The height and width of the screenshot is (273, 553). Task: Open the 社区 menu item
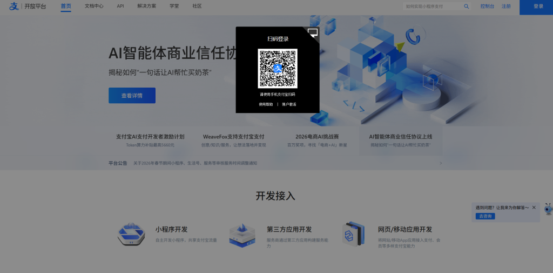coord(197,6)
